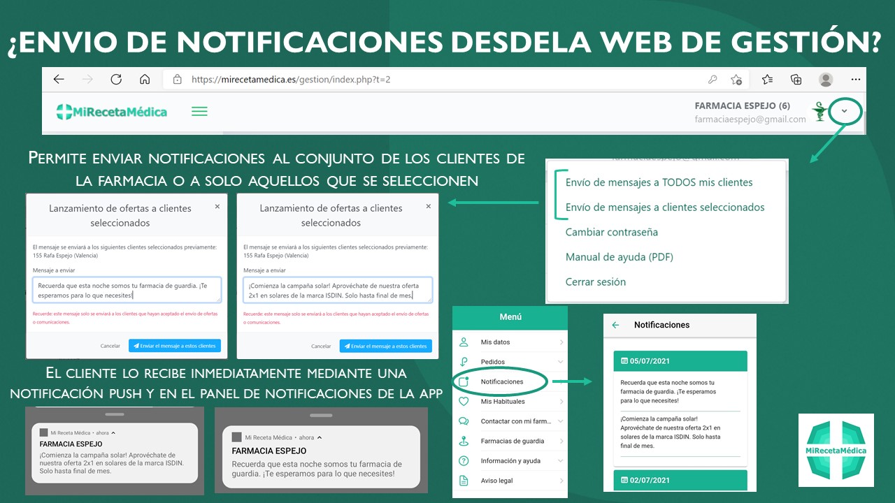This screenshot has width=895, height=503.
Task: Close the dialog containing the campaña solar message
Action: click(x=428, y=207)
